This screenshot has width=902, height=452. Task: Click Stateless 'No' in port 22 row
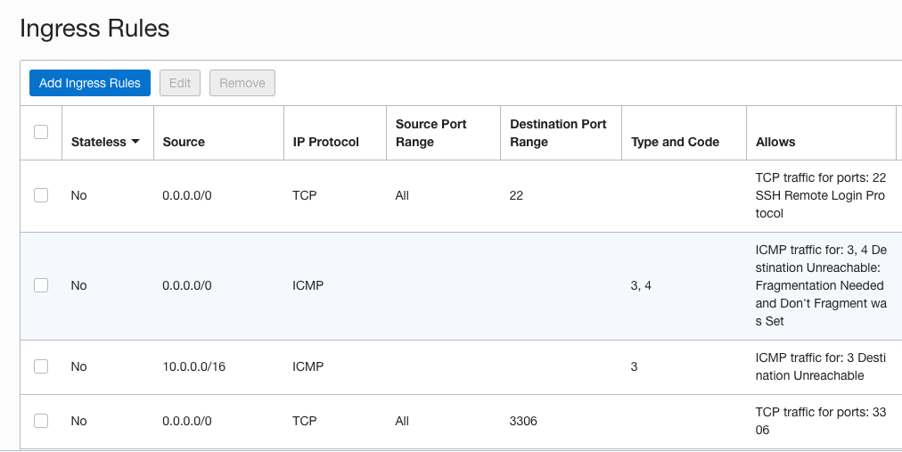coord(78,195)
